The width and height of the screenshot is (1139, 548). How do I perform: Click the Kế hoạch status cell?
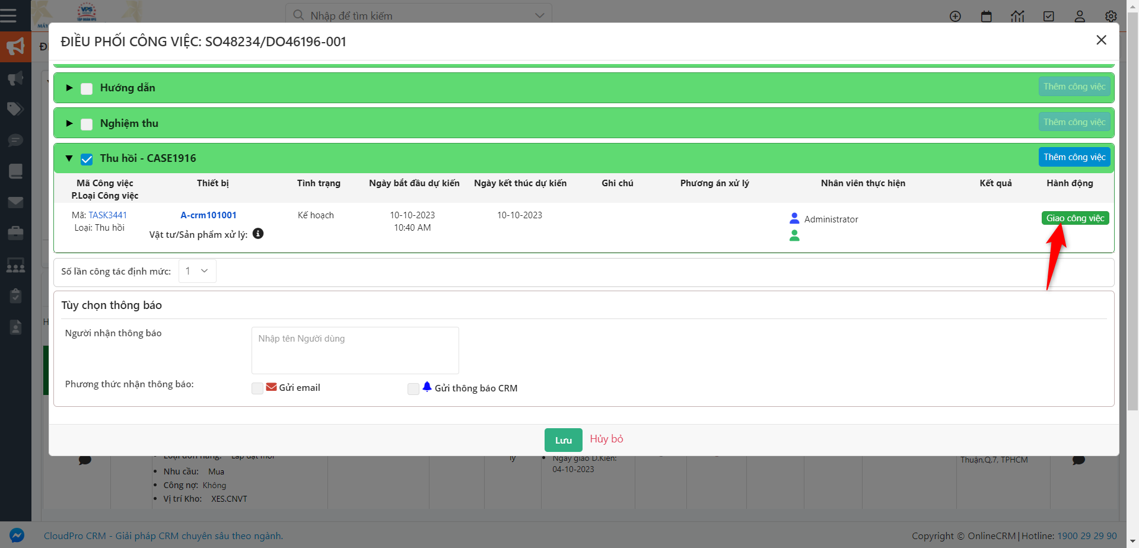pyautogui.click(x=316, y=215)
